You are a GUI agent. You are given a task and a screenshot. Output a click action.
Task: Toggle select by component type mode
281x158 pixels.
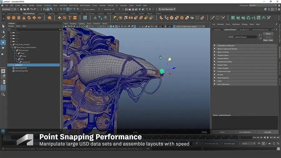tap(51, 9)
